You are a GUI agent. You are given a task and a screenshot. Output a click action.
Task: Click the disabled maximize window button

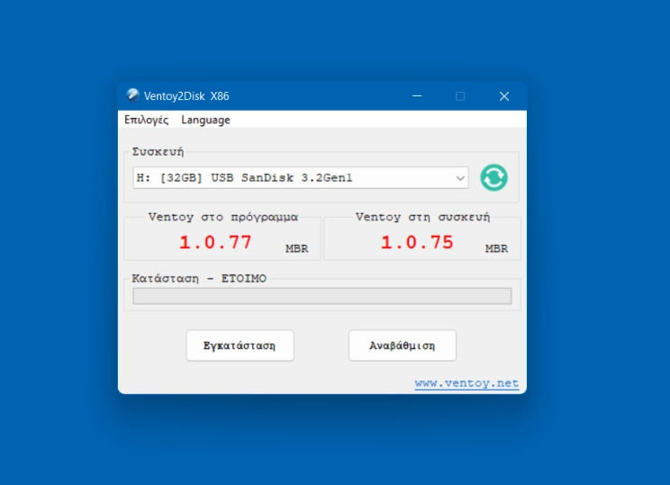pos(460,96)
